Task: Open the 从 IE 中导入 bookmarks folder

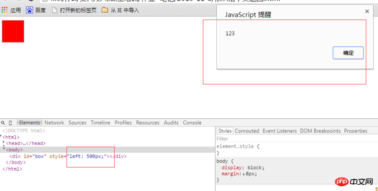Action: 120,10
